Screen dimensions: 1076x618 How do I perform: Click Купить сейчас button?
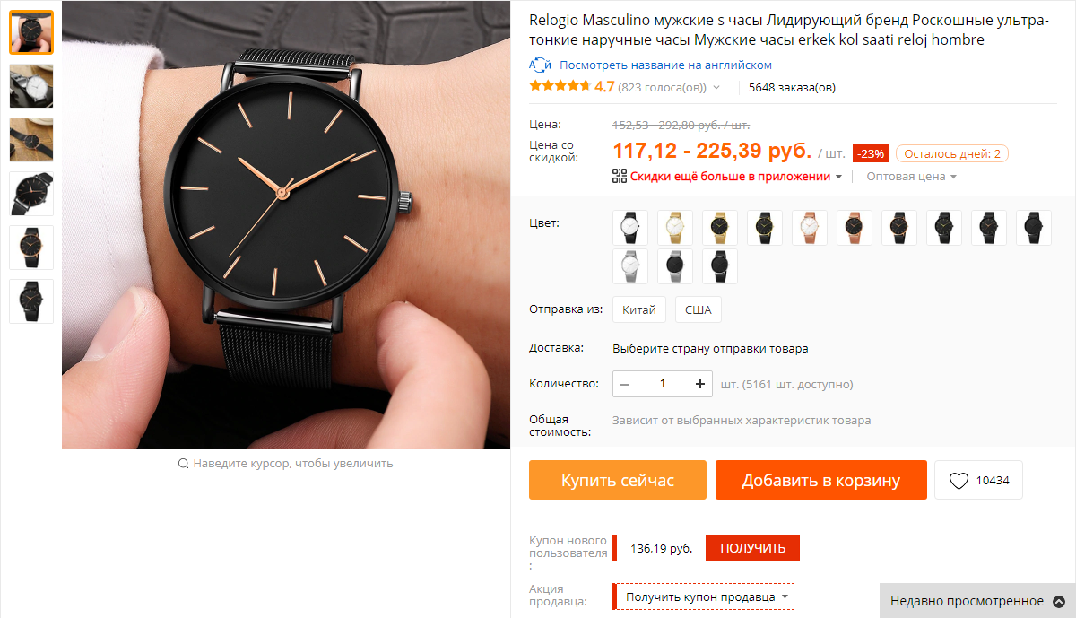618,480
